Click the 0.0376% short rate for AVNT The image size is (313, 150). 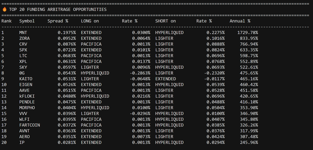[216, 131]
